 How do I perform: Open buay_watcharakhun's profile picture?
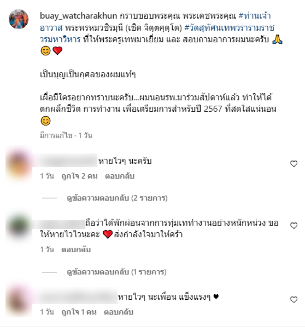click(19, 19)
